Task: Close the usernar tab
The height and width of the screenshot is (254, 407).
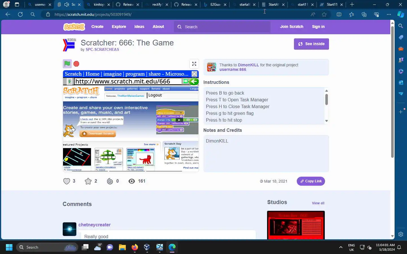Action: 50,5
